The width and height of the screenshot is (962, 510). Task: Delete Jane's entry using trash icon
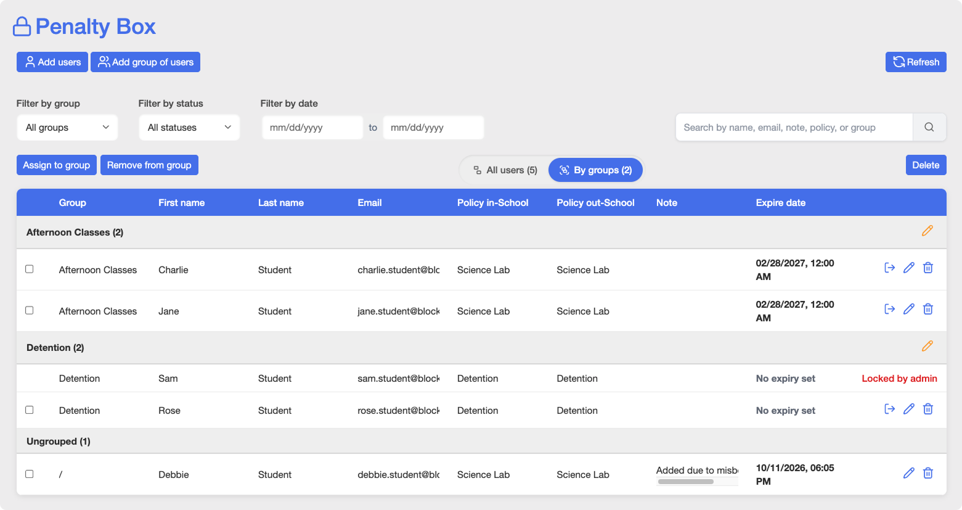[928, 309]
